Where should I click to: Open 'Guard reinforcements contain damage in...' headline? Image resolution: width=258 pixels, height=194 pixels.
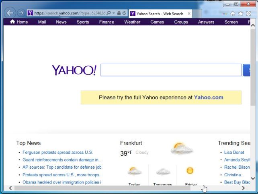(x=62, y=160)
